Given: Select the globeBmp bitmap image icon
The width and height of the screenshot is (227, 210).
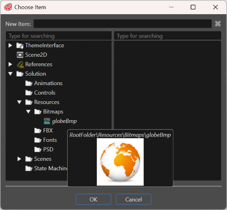Looking at the screenshot, I should pyautogui.click(x=47, y=121).
